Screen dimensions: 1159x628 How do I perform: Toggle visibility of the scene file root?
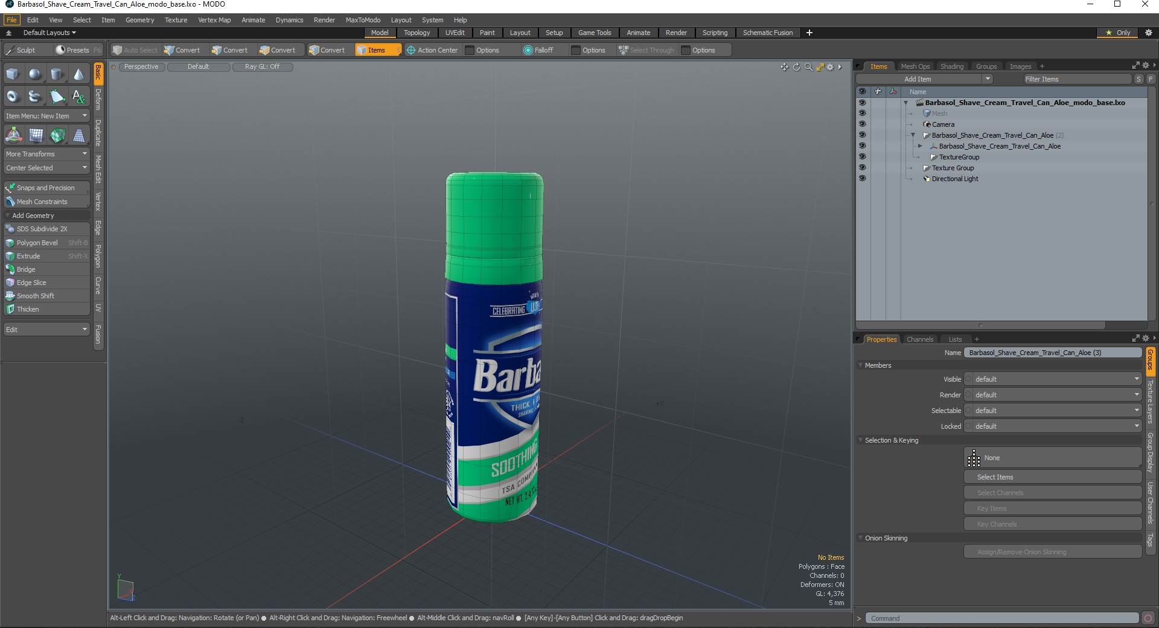click(862, 103)
